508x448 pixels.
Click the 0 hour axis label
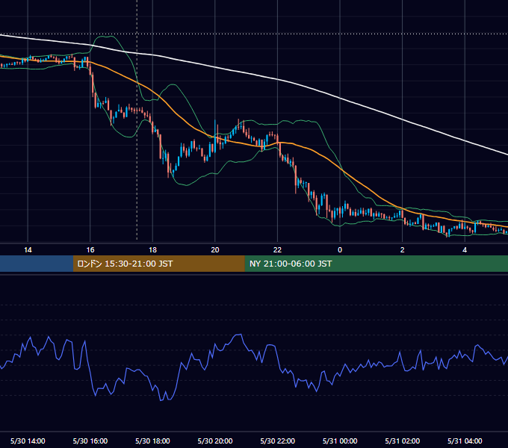pyautogui.click(x=340, y=250)
